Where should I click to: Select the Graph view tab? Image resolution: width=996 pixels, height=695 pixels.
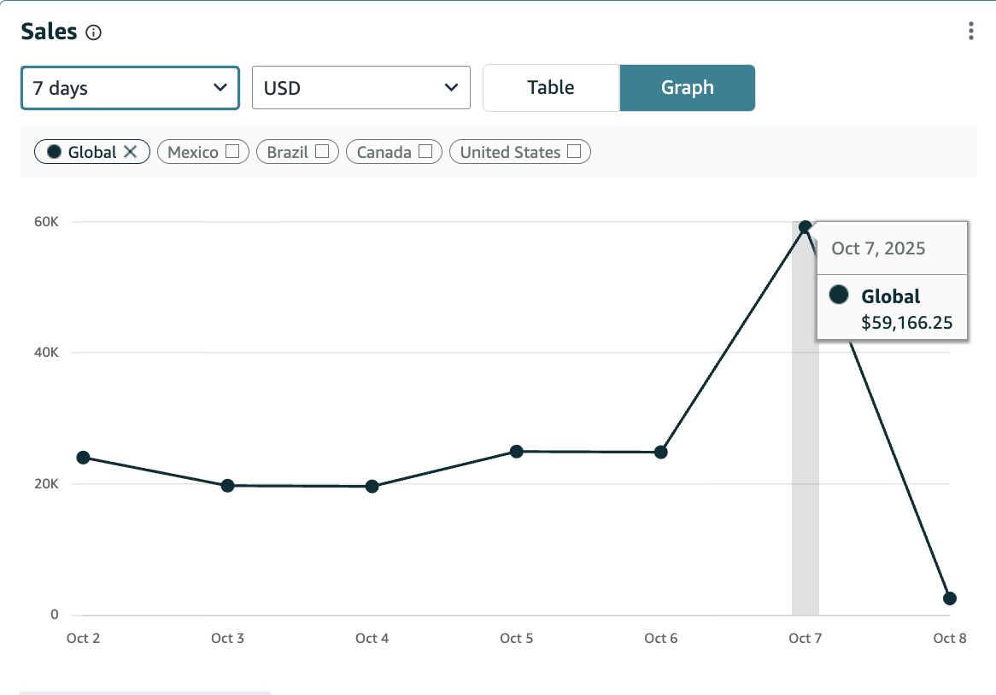coord(688,88)
